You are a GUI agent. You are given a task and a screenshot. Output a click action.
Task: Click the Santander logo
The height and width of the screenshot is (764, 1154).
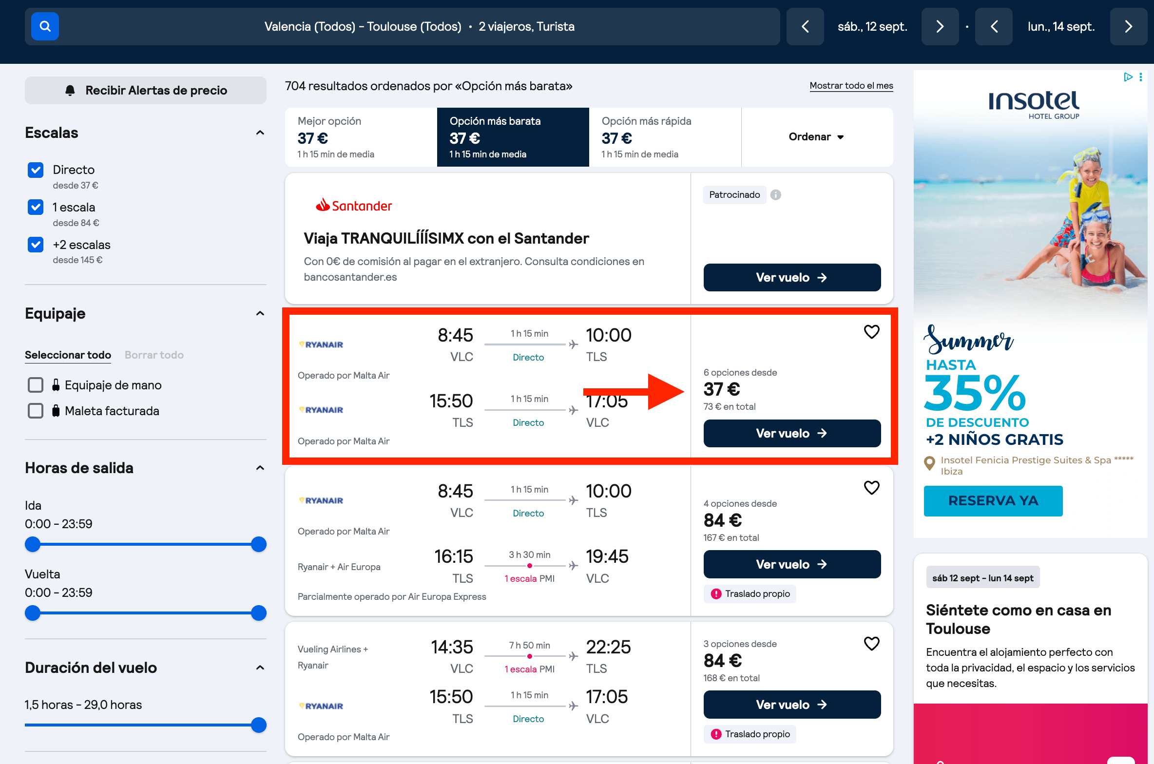(354, 206)
